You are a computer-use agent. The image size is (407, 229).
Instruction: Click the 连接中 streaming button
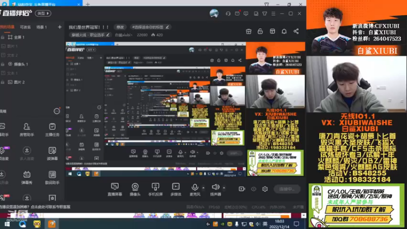pyautogui.click(x=287, y=189)
